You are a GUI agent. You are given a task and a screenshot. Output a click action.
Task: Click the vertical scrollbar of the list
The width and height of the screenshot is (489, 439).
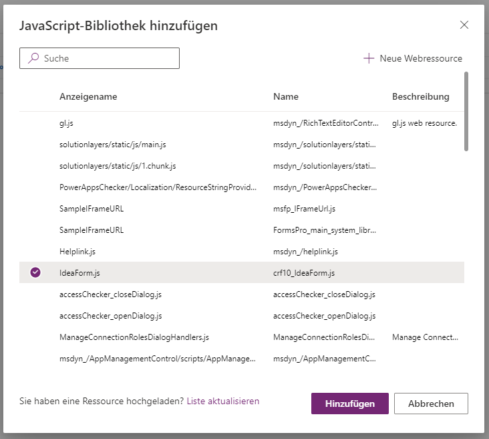[466, 112]
